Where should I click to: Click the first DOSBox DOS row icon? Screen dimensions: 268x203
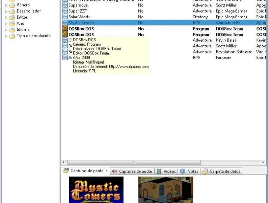point(65,28)
